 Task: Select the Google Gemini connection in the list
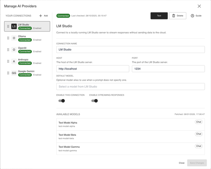pos(27,73)
